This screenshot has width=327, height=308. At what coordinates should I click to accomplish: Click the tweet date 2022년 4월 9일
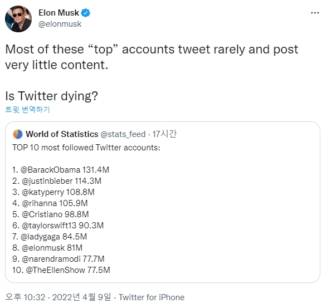pos(81,297)
